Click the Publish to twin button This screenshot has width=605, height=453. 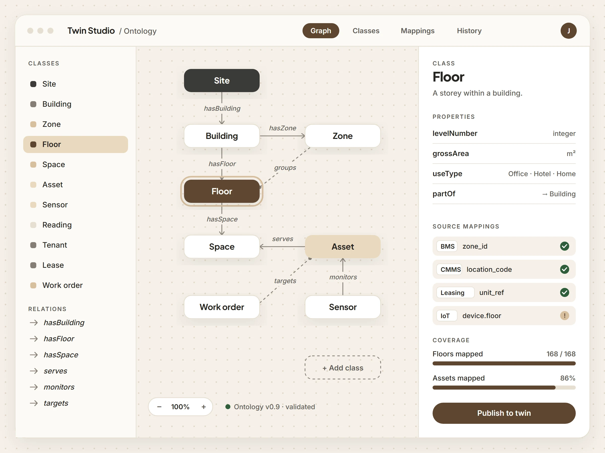[504, 413]
